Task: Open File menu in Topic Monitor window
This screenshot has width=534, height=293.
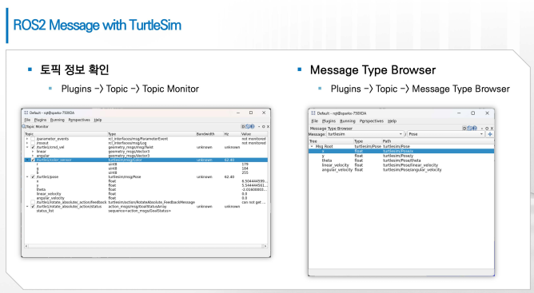Action: coord(27,120)
